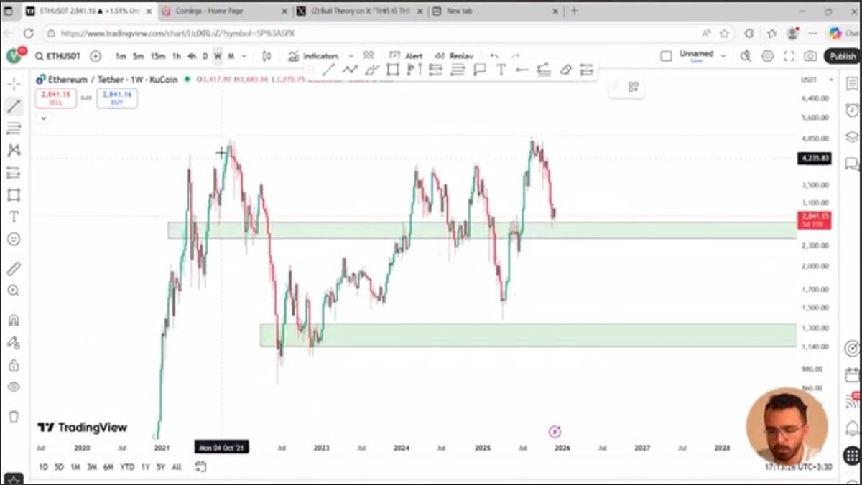This screenshot has width=862, height=485.
Task: Select trend line in floating drawing toolbar
Action: click(x=328, y=70)
